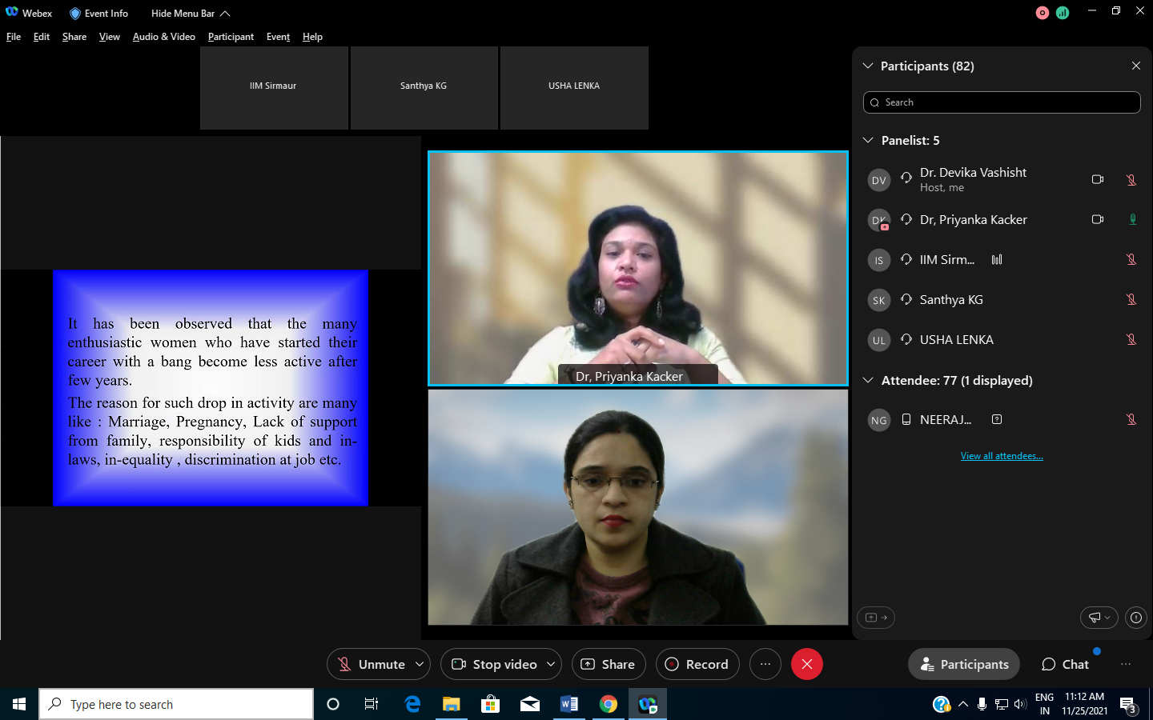Open the Event Info shield icon
The width and height of the screenshot is (1153, 720).
[x=75, y=14]
